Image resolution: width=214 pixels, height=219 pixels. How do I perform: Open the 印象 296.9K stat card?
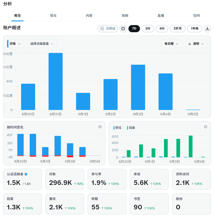click(x=65, y=179)
